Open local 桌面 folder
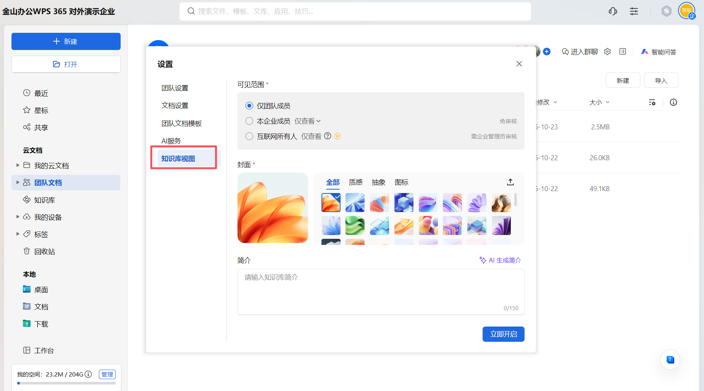 (36, 290)
